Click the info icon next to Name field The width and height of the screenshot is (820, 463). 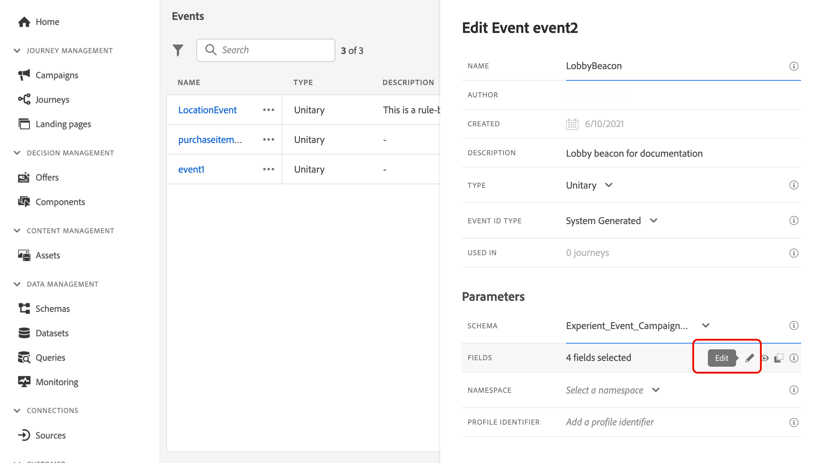(794, 66)
